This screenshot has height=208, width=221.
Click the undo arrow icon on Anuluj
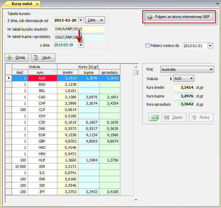(x=194, y=117)
